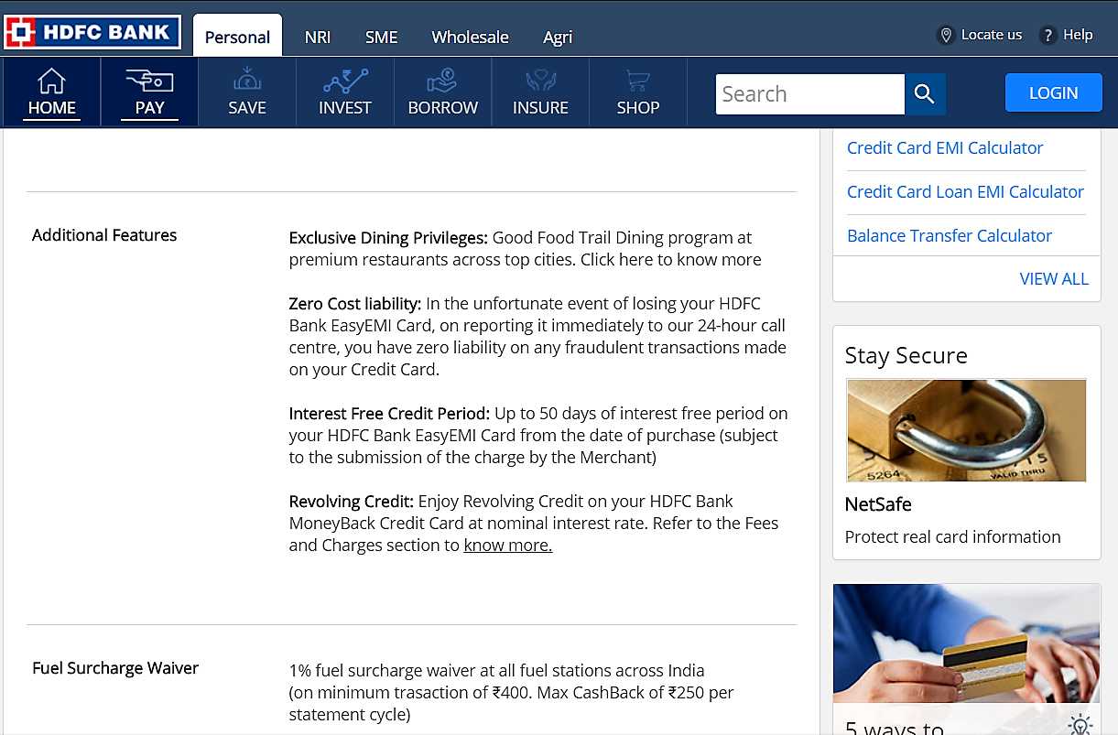Open the Home section icon

tap(52, 81)
